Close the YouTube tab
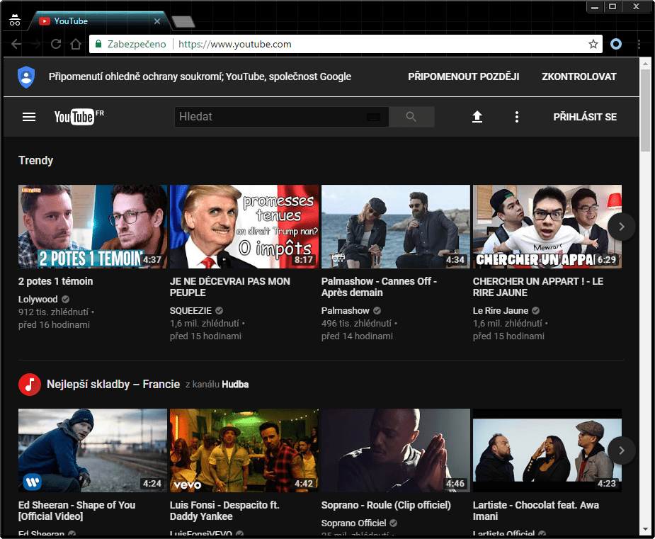 (x=157, y=21)
